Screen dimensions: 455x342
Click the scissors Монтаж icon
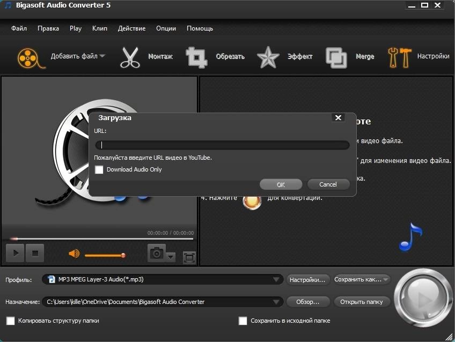coord(130,57)
